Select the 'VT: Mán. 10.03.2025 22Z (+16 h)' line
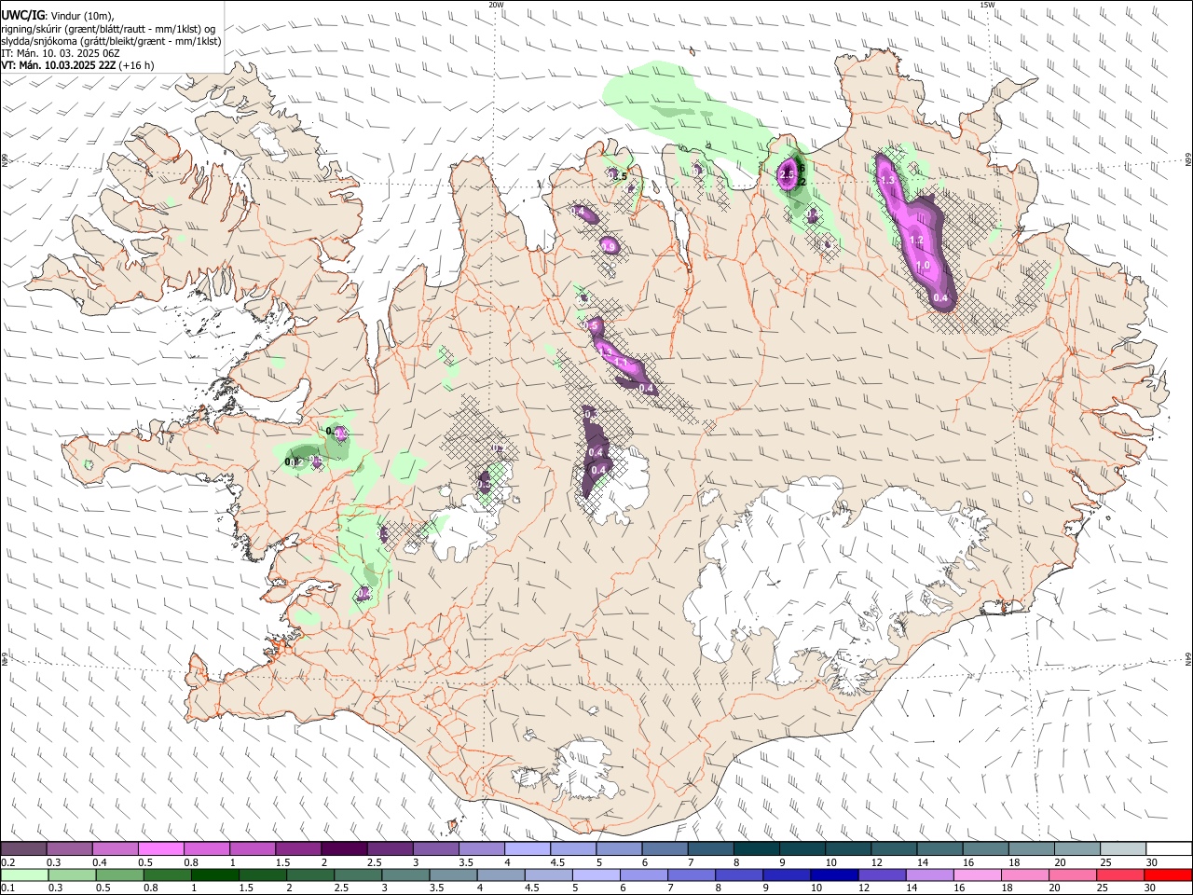 (77, 65)
